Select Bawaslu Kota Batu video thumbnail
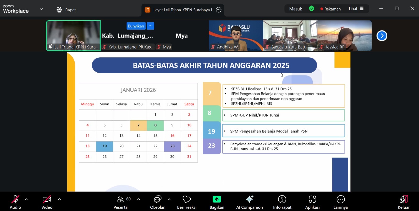The height and width of the screenshot is (211, 419). click(290, 36)
